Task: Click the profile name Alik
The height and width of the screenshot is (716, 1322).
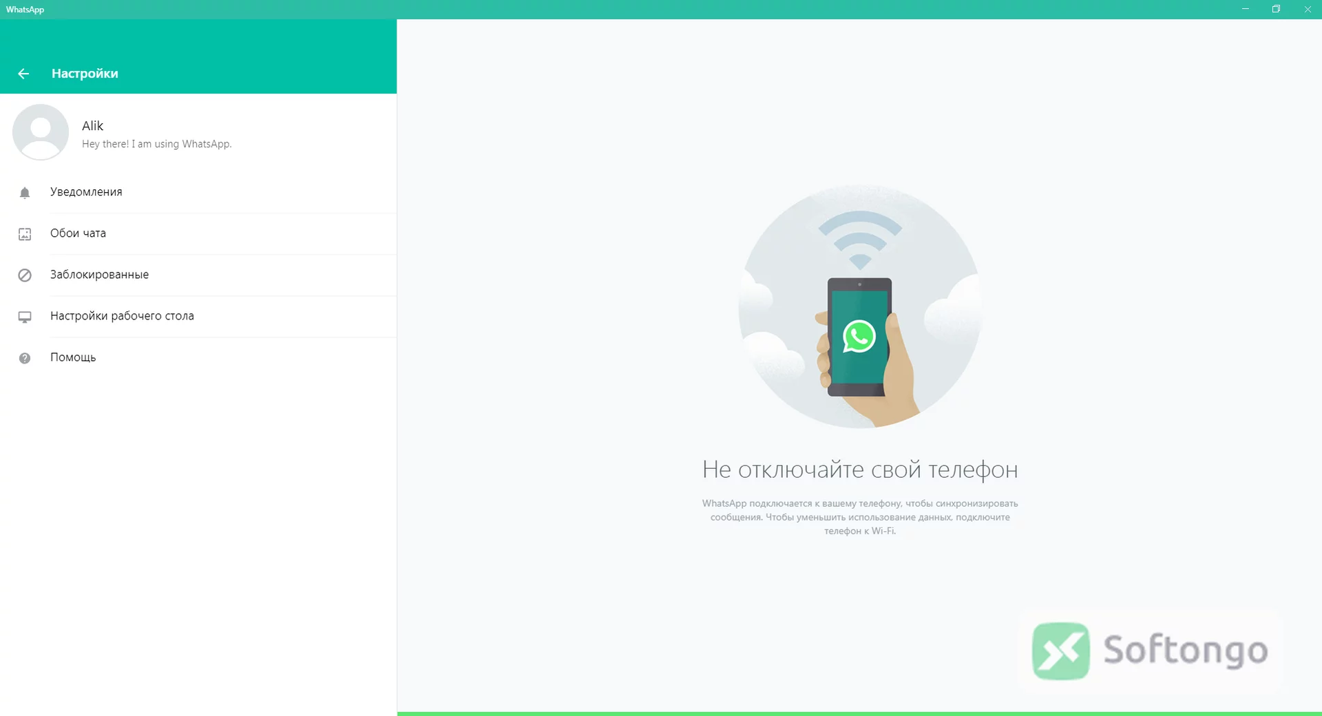Action: (93, 125)
